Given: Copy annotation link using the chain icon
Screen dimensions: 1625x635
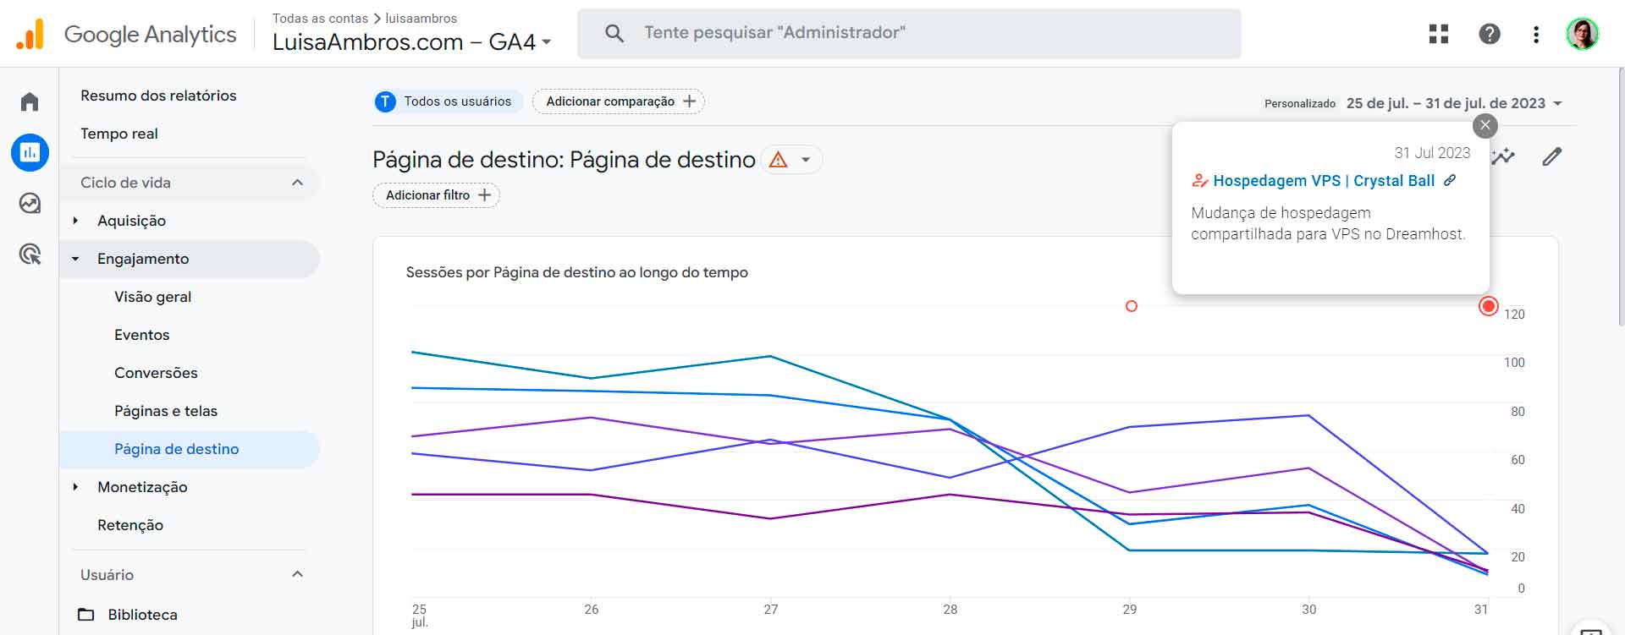Looking at the screenshot, I should coord(1452,180).
